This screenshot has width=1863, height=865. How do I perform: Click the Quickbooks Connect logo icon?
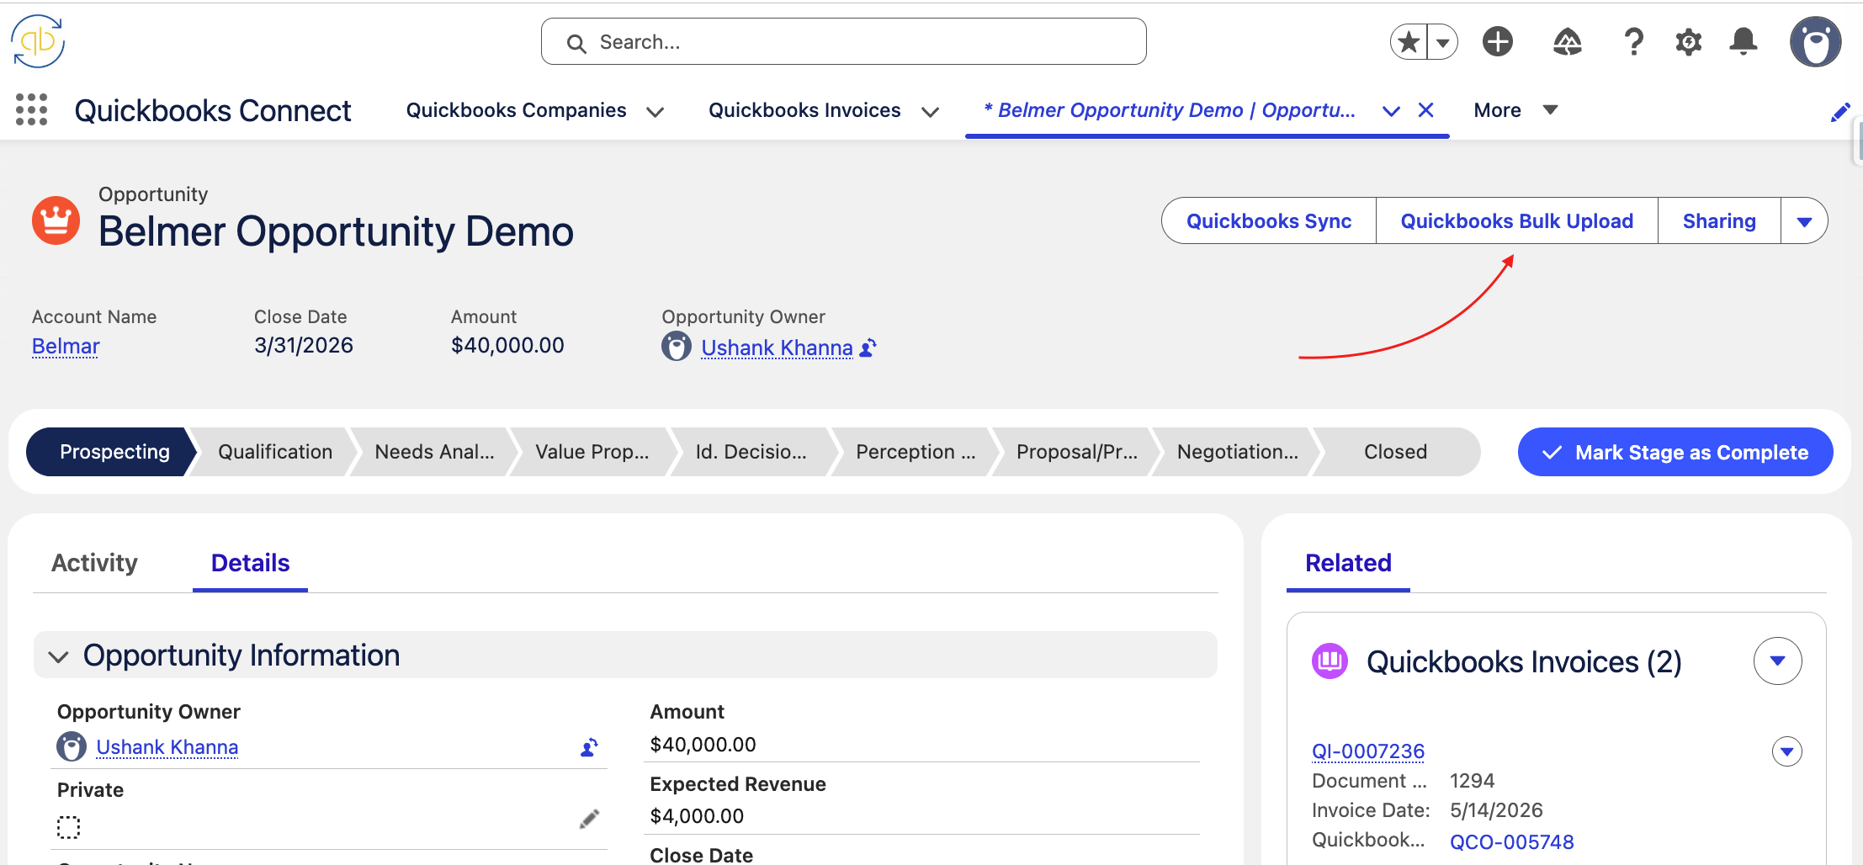tap(38, 41)
